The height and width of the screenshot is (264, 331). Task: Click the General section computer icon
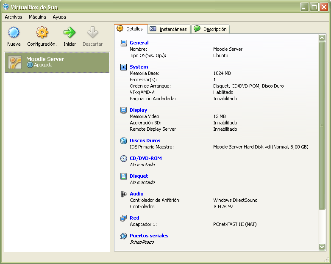(123, 43)
